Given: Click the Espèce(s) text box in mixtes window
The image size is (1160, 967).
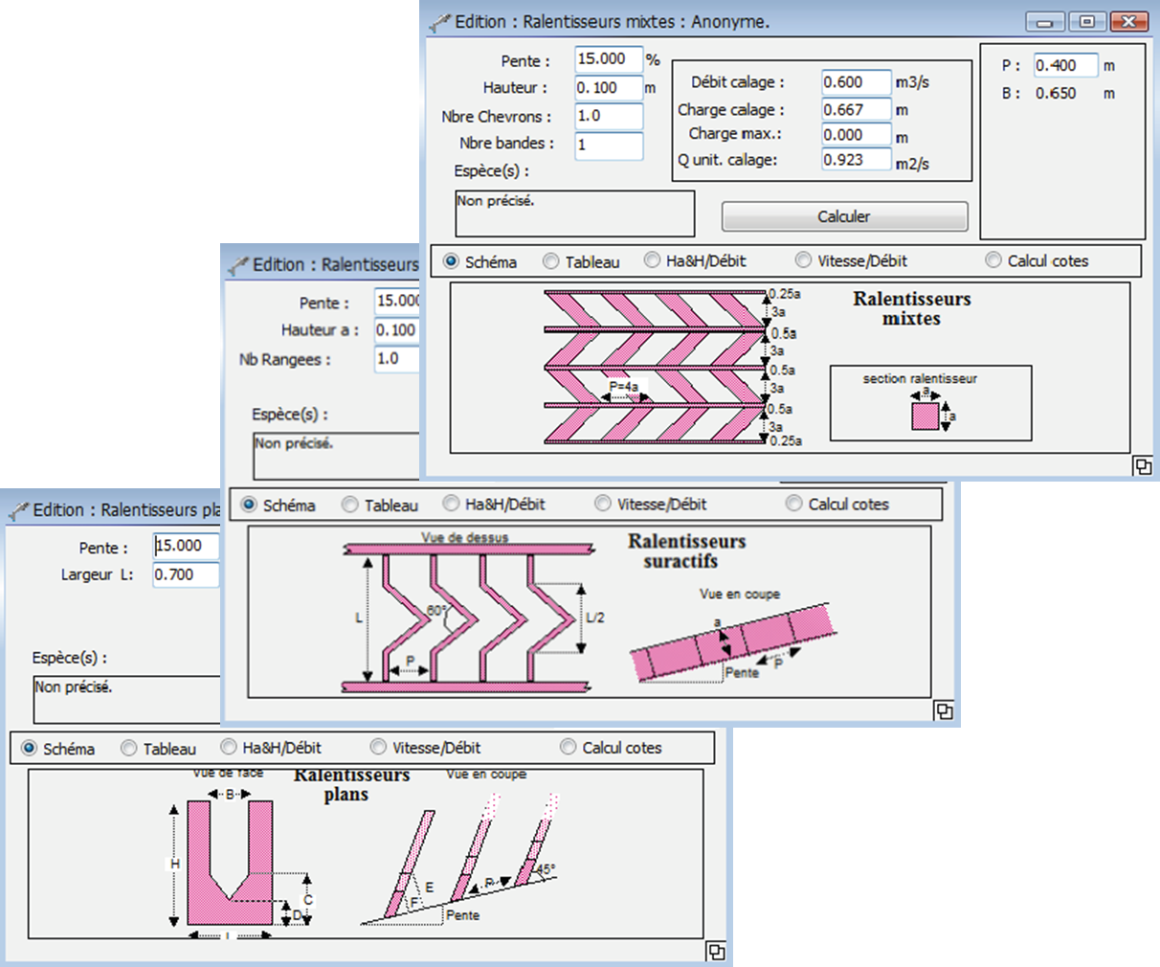Looking at the screenshot, I should pos(574,213).
